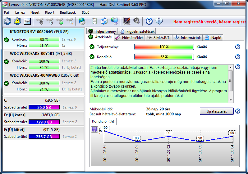Switch to the Hőmérséklet tab
Viewport: 248px width, 174px height.
129,38
